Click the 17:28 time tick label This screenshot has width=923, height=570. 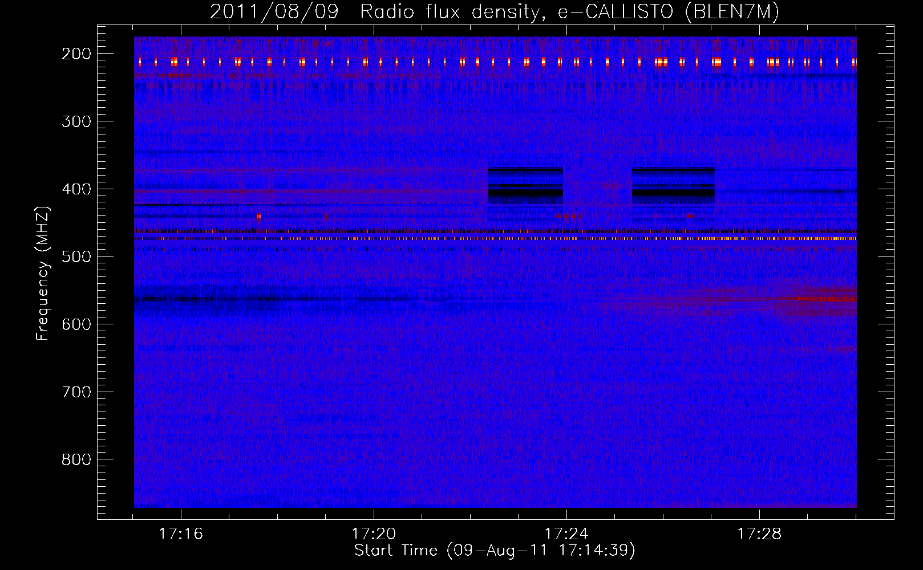coord(759,534)
